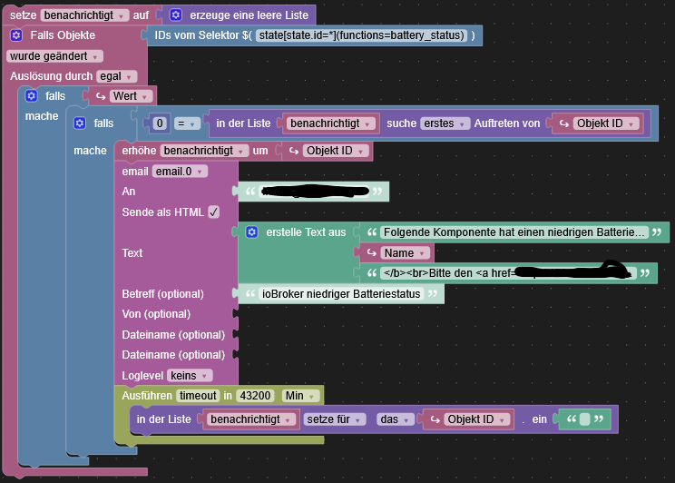Edit the redacted 'An' recipient text field
Viewport: 675px width, 483px height.
[x=315, y=192]
